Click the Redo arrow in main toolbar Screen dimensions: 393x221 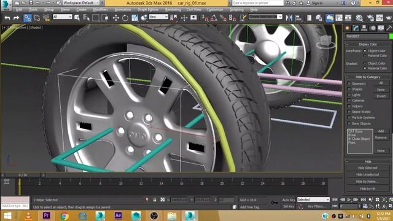pyautogui.click(x=17, y=18)
